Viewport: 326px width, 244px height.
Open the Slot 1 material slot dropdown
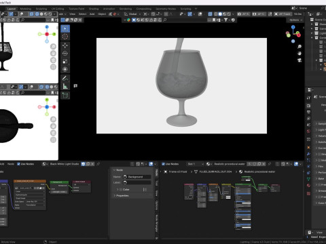(x=195, y=164)
